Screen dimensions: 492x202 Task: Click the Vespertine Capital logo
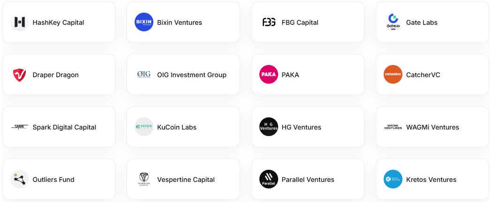point(144,179)
